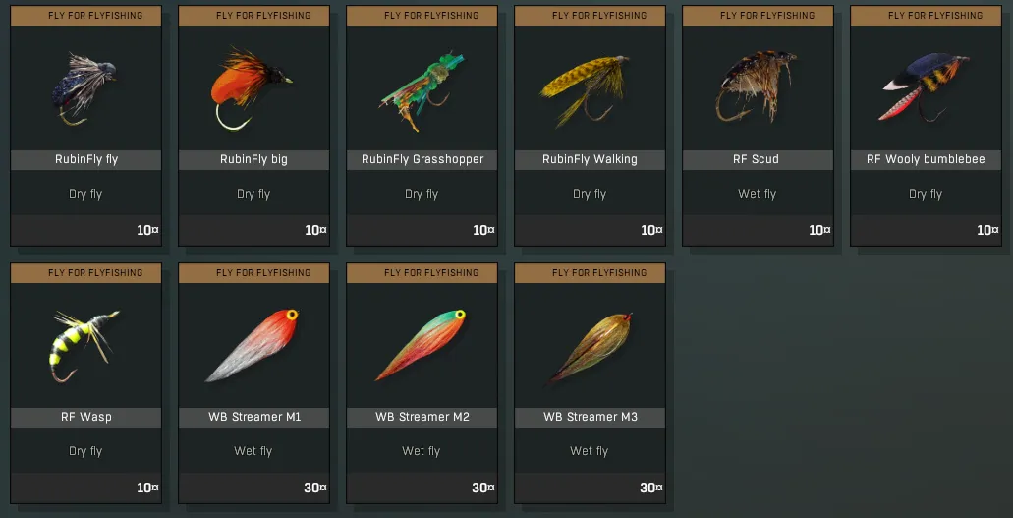Click the Wet fly text under WB Streamer M2
1013x518 pixels.
click(x=422, y=451)
